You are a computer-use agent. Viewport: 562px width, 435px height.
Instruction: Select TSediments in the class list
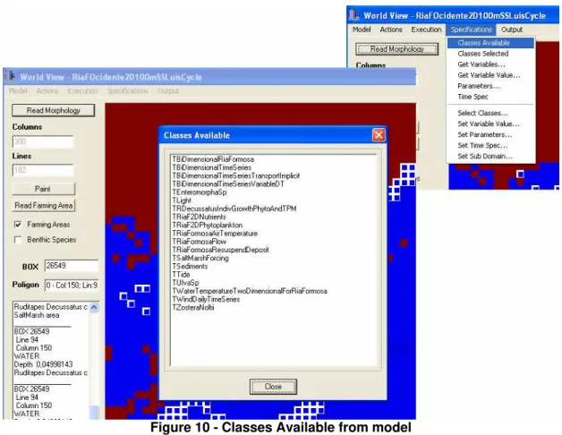tap(190, 267)
